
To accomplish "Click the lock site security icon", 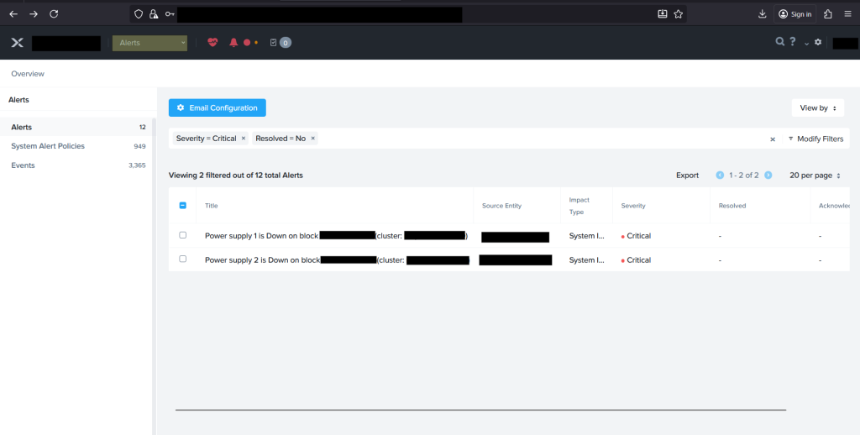I will pos(154,14).
